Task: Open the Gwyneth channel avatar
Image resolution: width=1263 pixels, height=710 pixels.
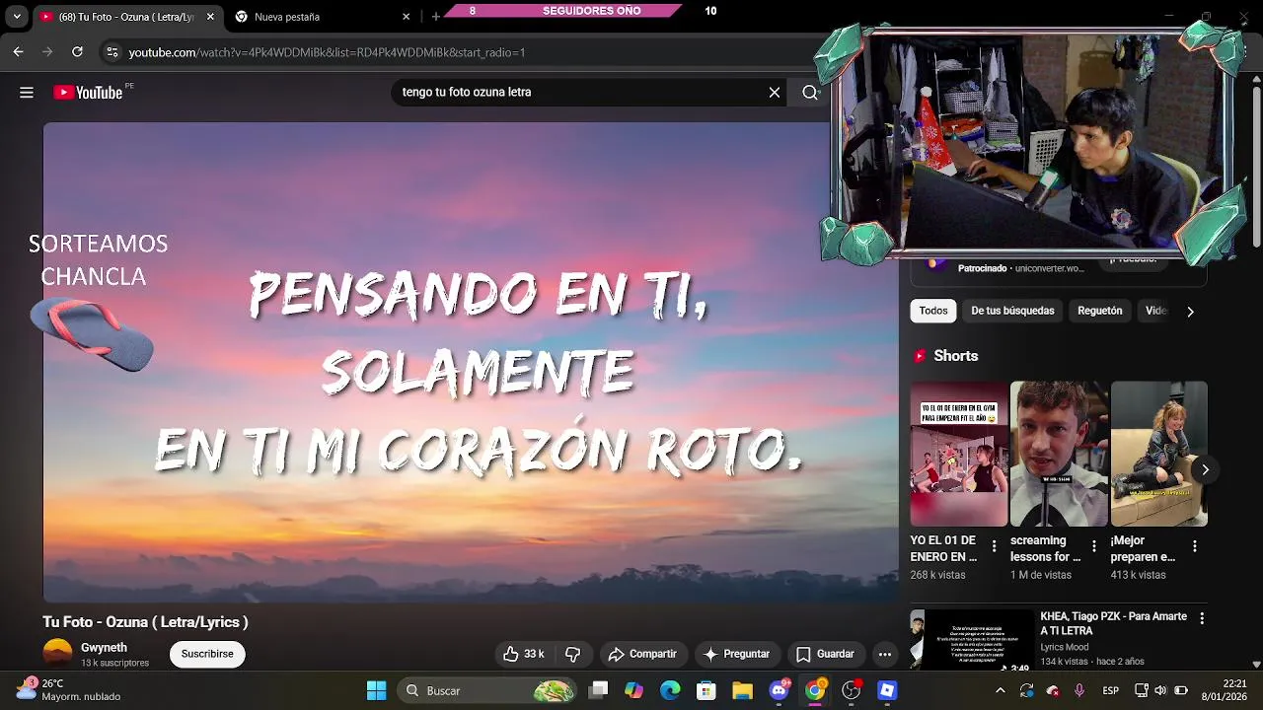Action: pyautogui.click(x=57, y=653)
